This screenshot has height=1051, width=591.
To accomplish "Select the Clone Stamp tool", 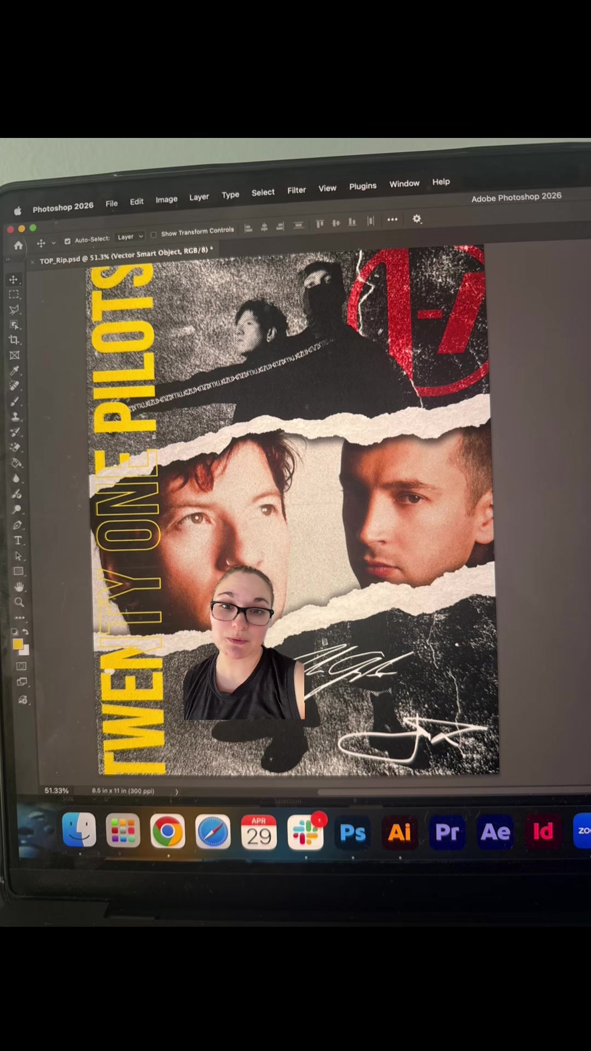I will click(15, 417).
